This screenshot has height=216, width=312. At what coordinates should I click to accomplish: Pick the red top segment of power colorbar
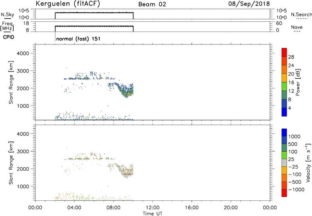284,52
